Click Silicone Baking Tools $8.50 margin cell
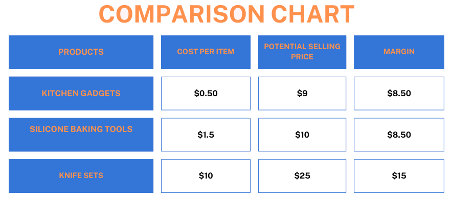Screen dimensions: 452x199 tap(399, 135)
